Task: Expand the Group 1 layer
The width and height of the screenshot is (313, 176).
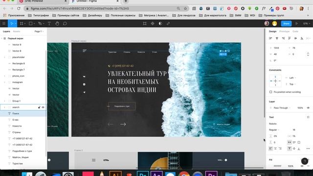Action: point(4,101)
